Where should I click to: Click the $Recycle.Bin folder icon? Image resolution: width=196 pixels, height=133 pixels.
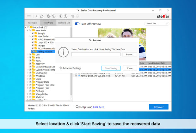pos(34,94)
